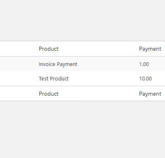Open the Test Product entry
165x158 pixels.
pos(54,79)
